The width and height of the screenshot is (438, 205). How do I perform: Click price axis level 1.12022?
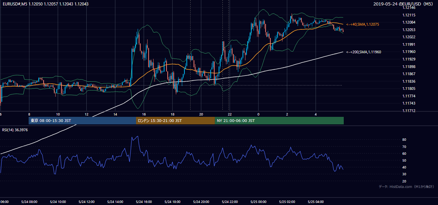tap(409, 37)
